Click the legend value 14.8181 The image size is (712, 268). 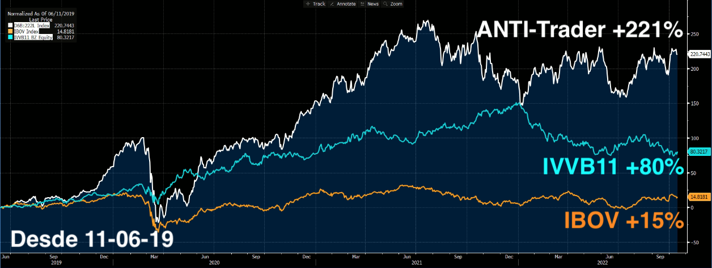pyautogui.click(x=66, y=31)
